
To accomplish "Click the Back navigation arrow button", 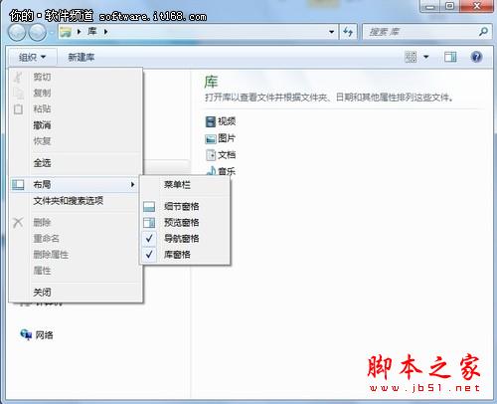I will [17, 32].
